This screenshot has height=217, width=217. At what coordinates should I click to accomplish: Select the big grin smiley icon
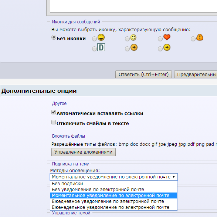click(101, 37)
